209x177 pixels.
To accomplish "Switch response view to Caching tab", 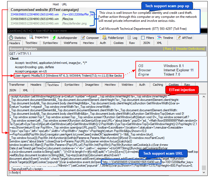I will pos(158,85).
